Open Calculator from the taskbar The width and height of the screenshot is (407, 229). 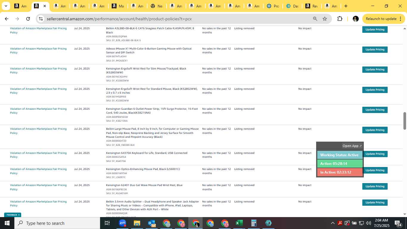(254, 223)
